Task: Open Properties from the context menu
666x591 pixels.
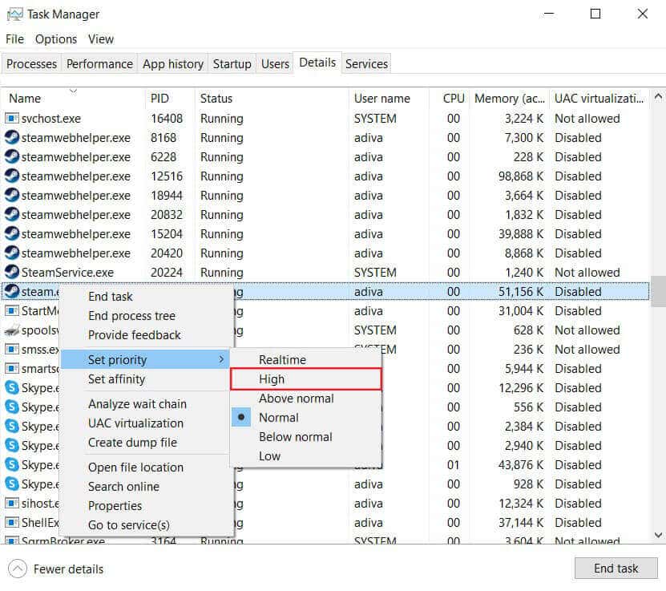Action: click(145, 506)
